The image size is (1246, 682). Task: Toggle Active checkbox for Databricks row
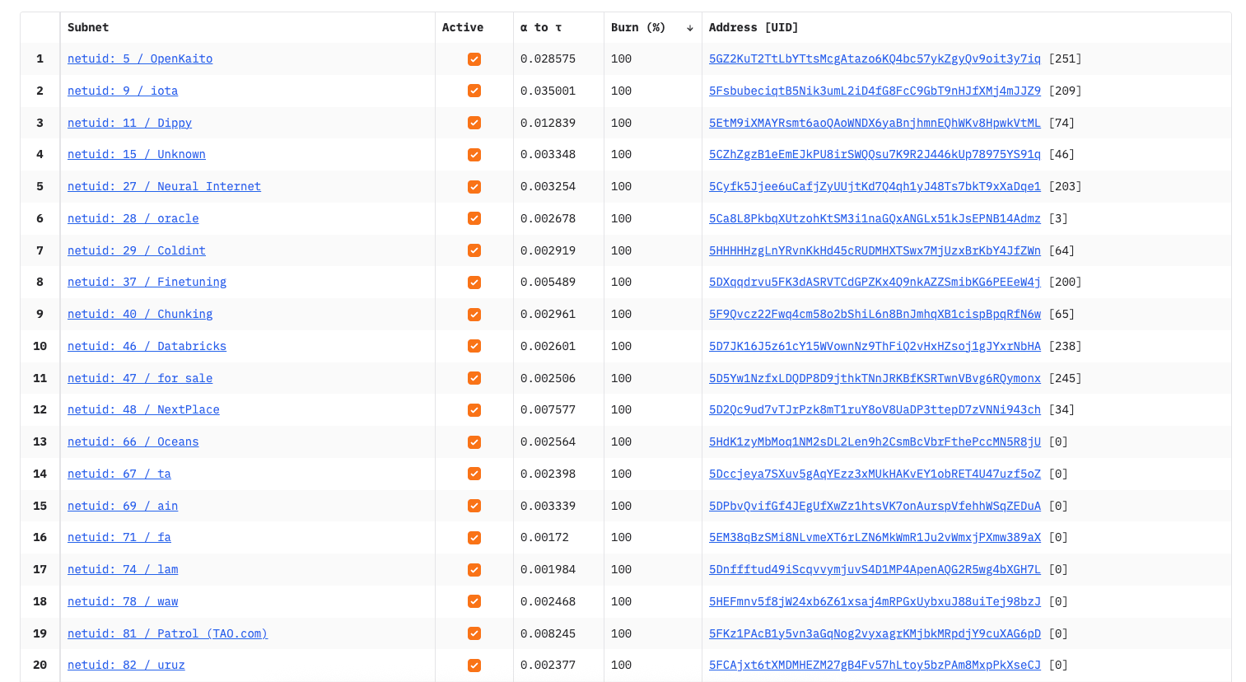pos(474,346)
